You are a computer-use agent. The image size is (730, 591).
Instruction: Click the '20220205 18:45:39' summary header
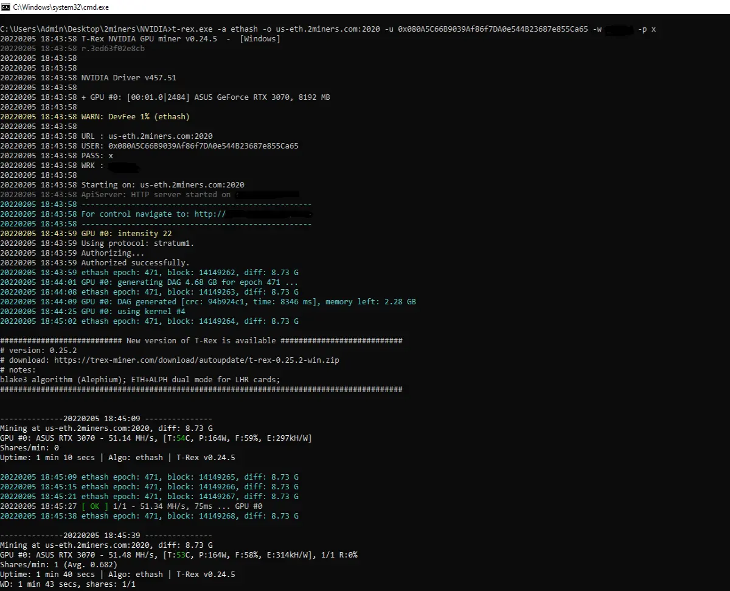106,536
